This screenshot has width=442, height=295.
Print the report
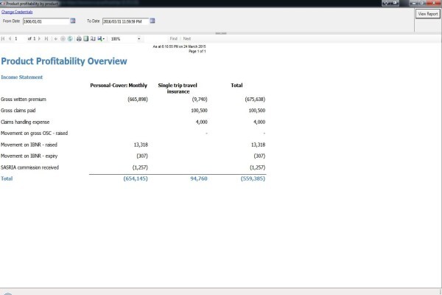[79, 38]
